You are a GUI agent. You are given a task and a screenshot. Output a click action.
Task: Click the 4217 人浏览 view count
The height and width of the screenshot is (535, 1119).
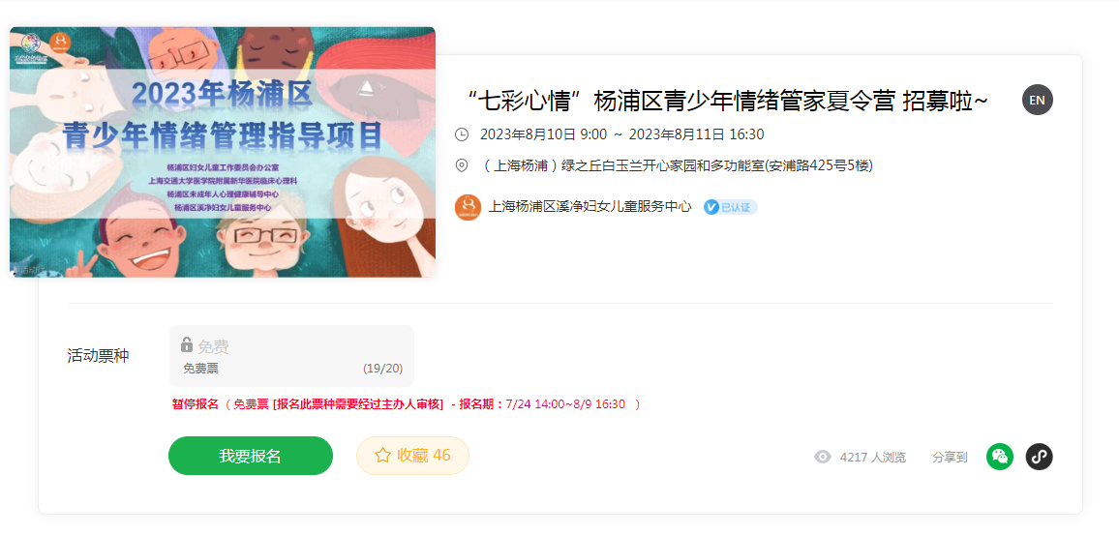(873, 458)
